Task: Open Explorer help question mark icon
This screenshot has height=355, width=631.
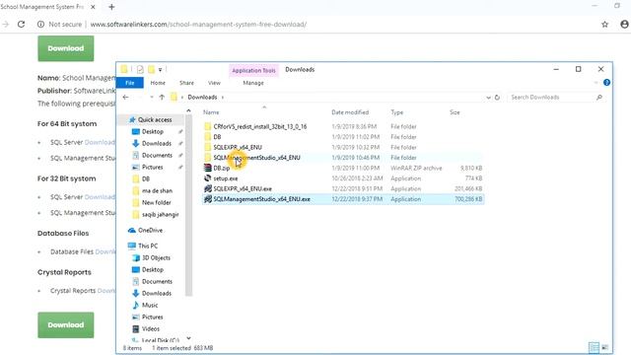Action: point(606,83)
